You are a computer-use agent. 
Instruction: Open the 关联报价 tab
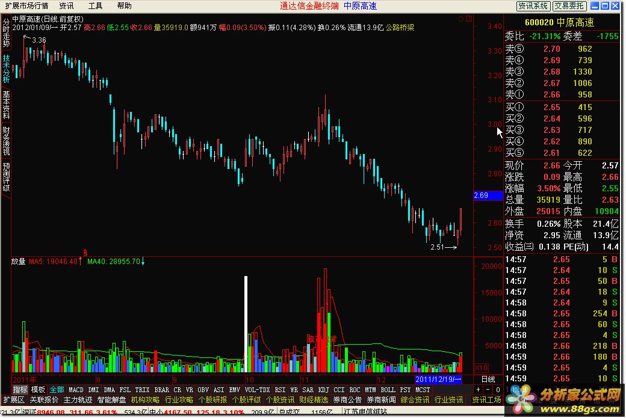44,399
